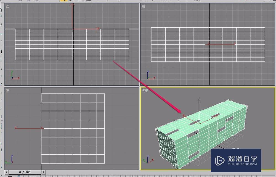Open the 左 (Left) viewport menu
This screenshot has height=177, width=276.
tap(7, 91)
